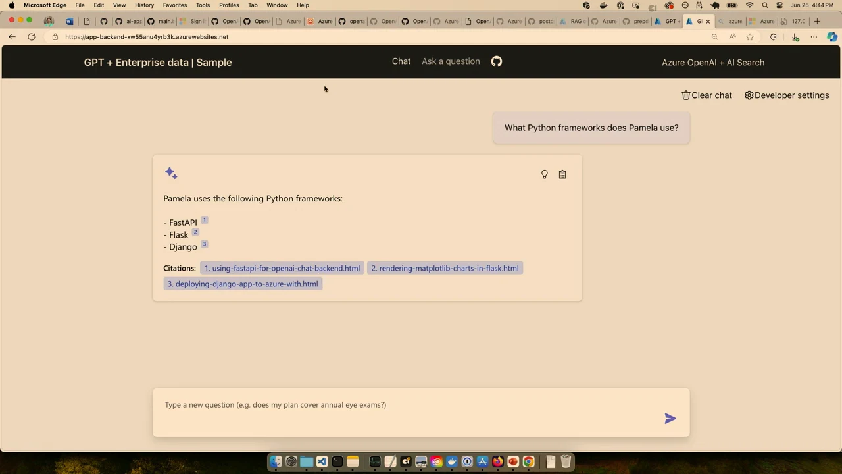
Task: Switch to Ask a question page
Action: click(x=451, y=61)
